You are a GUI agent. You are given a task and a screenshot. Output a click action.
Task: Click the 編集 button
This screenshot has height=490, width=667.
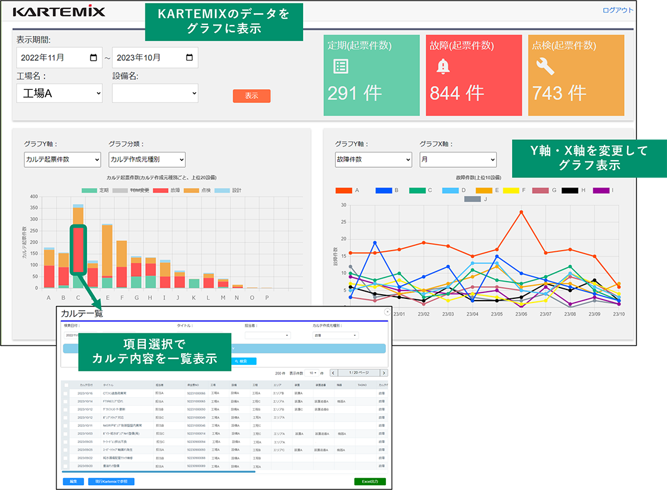pos(73,482)
